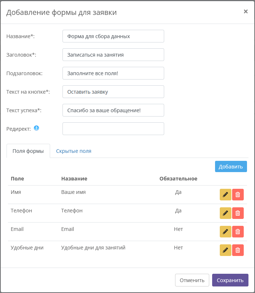This screenshot has height=293, width=255.
Task: Click the Добавить button
Action: (231, 167)
